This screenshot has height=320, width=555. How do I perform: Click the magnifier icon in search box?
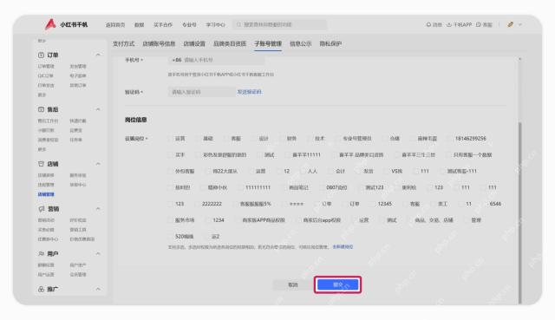pyautogui.click(x=238, y=24)
